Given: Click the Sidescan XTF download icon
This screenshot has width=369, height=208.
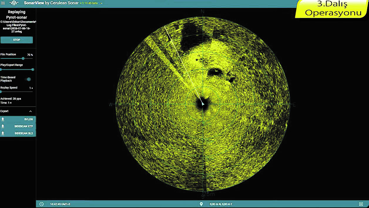Looking at the screenshot, I should (x=3, y=126).
